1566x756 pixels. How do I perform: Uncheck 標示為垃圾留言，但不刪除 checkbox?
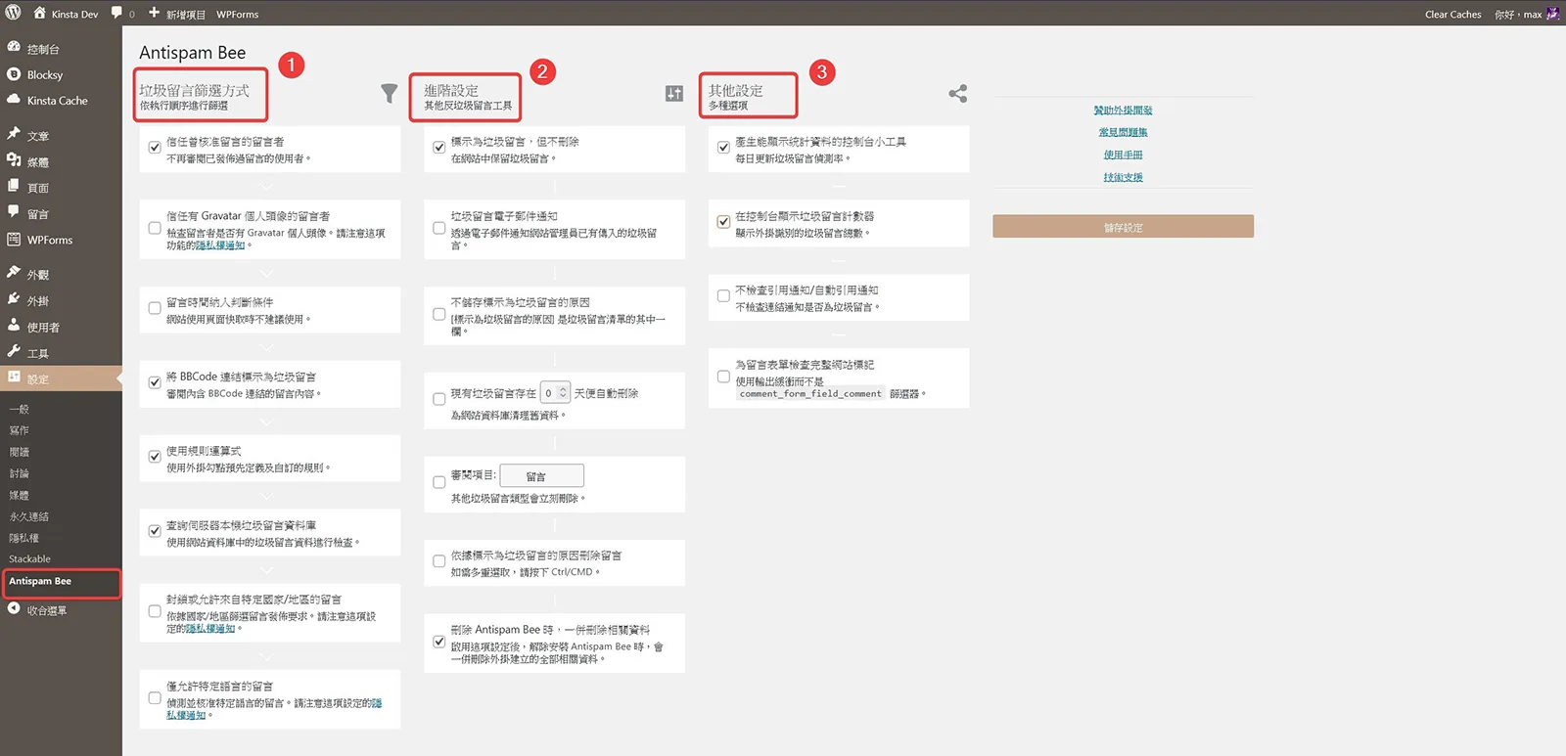pyautogui.click(x=439, y=147)
